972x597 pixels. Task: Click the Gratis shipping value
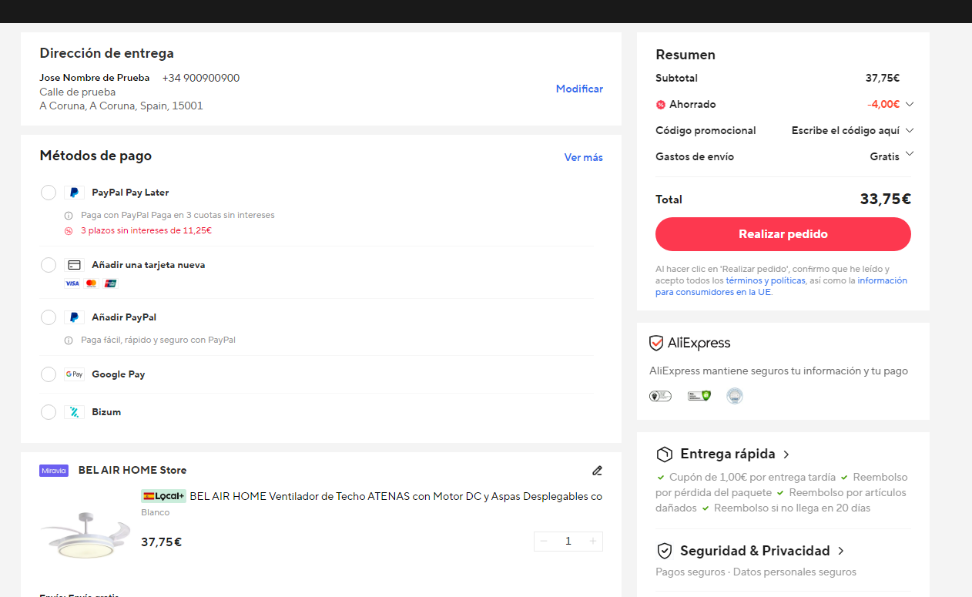click(885, 157)
